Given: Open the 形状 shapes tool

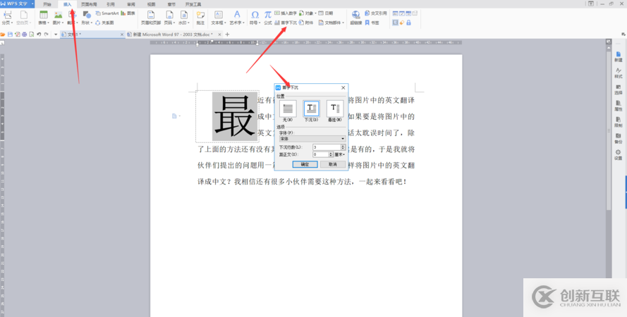Looking at the screenshot, I should (x=87, y=18).
